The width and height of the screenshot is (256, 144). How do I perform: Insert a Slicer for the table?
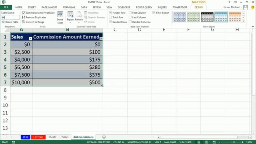pos(60,18)
